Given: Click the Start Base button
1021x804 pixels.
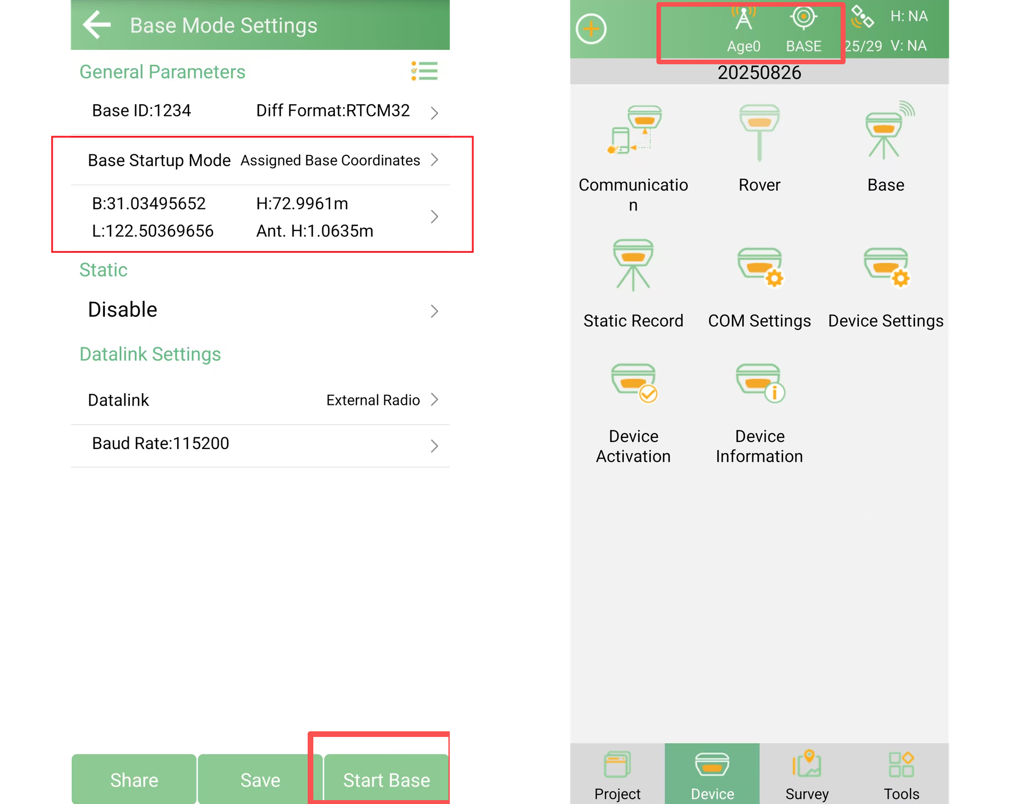Looking at the screenshot, I should click(387, 780).
